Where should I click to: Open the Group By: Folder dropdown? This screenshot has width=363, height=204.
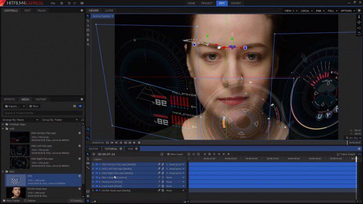click(x=60, y=120)
